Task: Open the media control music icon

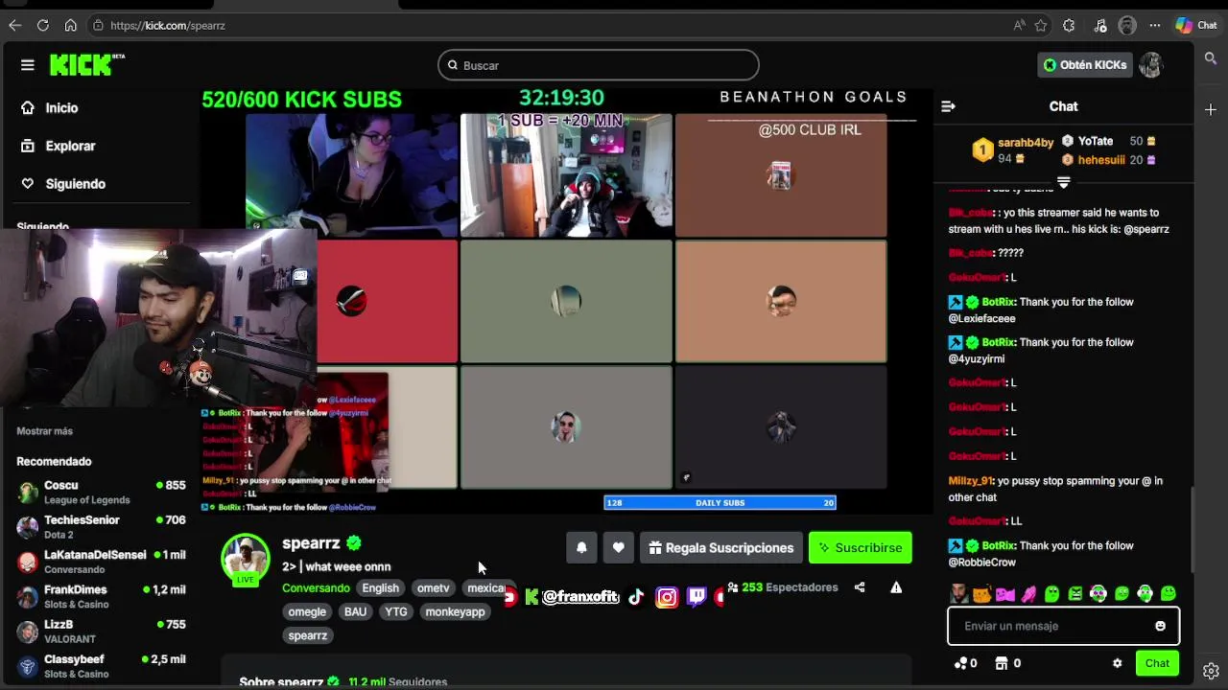Action: click(1100, 25)
